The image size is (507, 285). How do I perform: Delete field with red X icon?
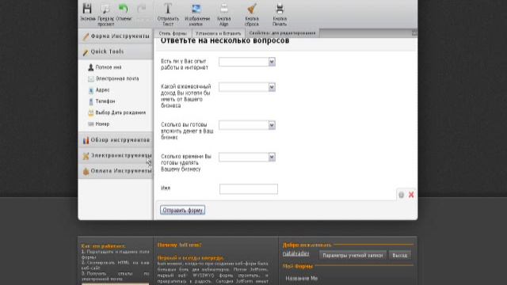click(411, 195)
